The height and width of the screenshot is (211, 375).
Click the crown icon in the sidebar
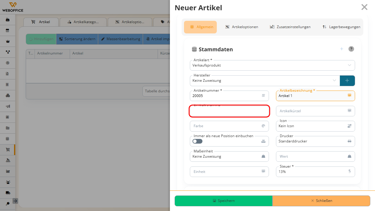[x=8, y=41]
